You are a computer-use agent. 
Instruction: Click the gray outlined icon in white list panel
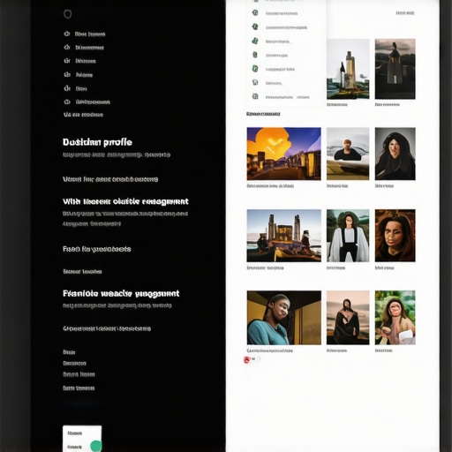point(255,82)
